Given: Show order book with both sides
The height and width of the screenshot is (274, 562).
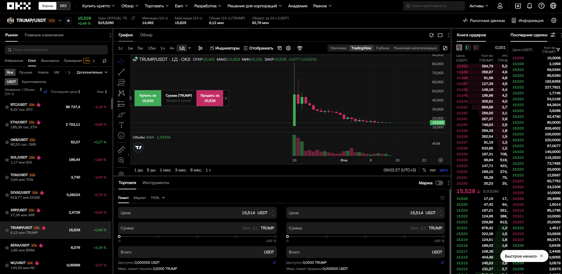Looking at the screenshot, I should click(459, 47).
